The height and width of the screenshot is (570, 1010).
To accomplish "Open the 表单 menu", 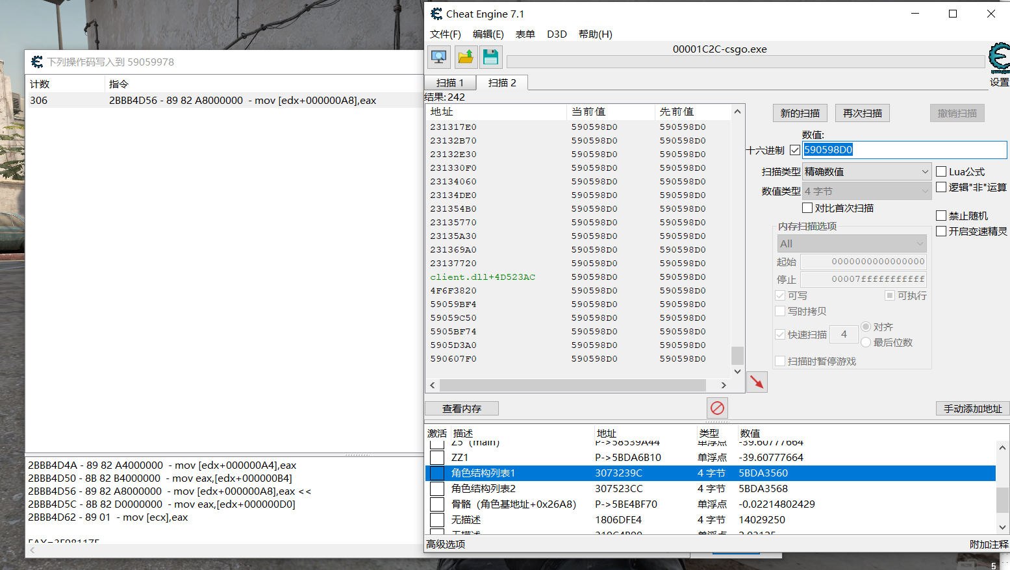I will pos(525,34).
